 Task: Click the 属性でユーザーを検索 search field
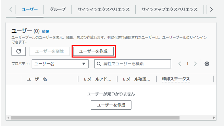133,64
